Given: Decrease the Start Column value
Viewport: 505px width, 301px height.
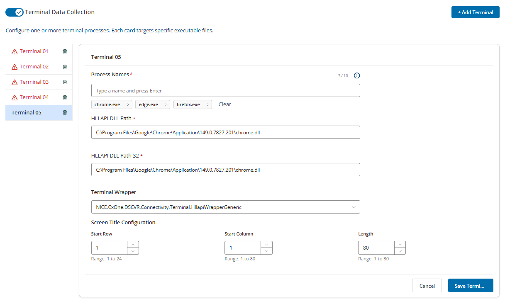Looking at the screenshot, I should 266,251.
